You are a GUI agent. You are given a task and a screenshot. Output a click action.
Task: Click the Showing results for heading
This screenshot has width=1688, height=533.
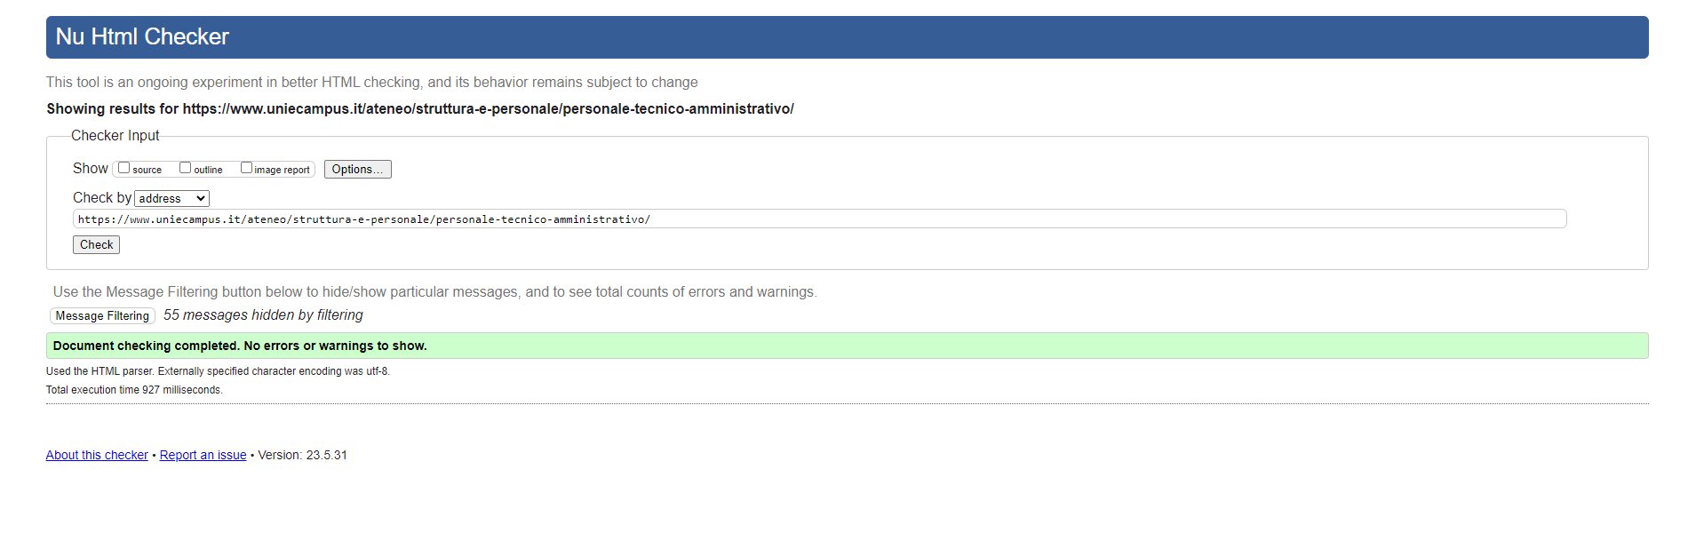pyautogui.click(x=419, y=108)
